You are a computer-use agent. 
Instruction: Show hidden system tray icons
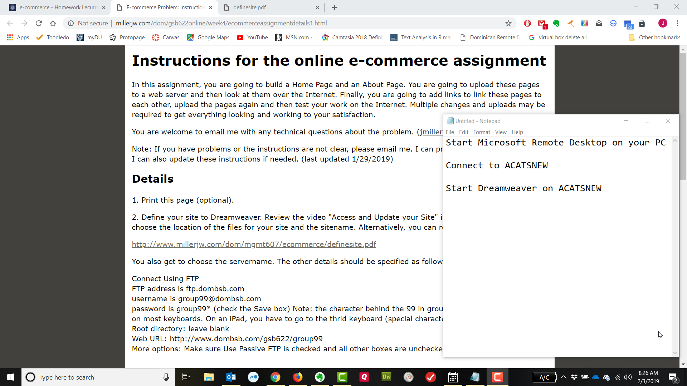pyautogui.click(x=564, y=377)
